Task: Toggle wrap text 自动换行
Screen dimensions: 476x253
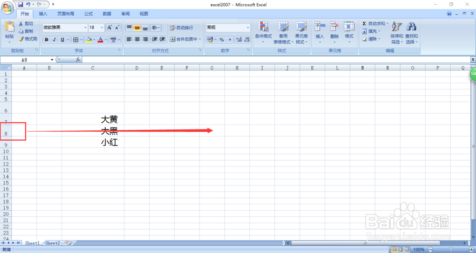Action: [181, 28]
